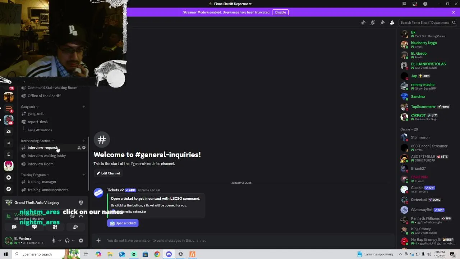Screen dimensions: 460x259
Task: Open the Discover compass icon
Action: 9,189
